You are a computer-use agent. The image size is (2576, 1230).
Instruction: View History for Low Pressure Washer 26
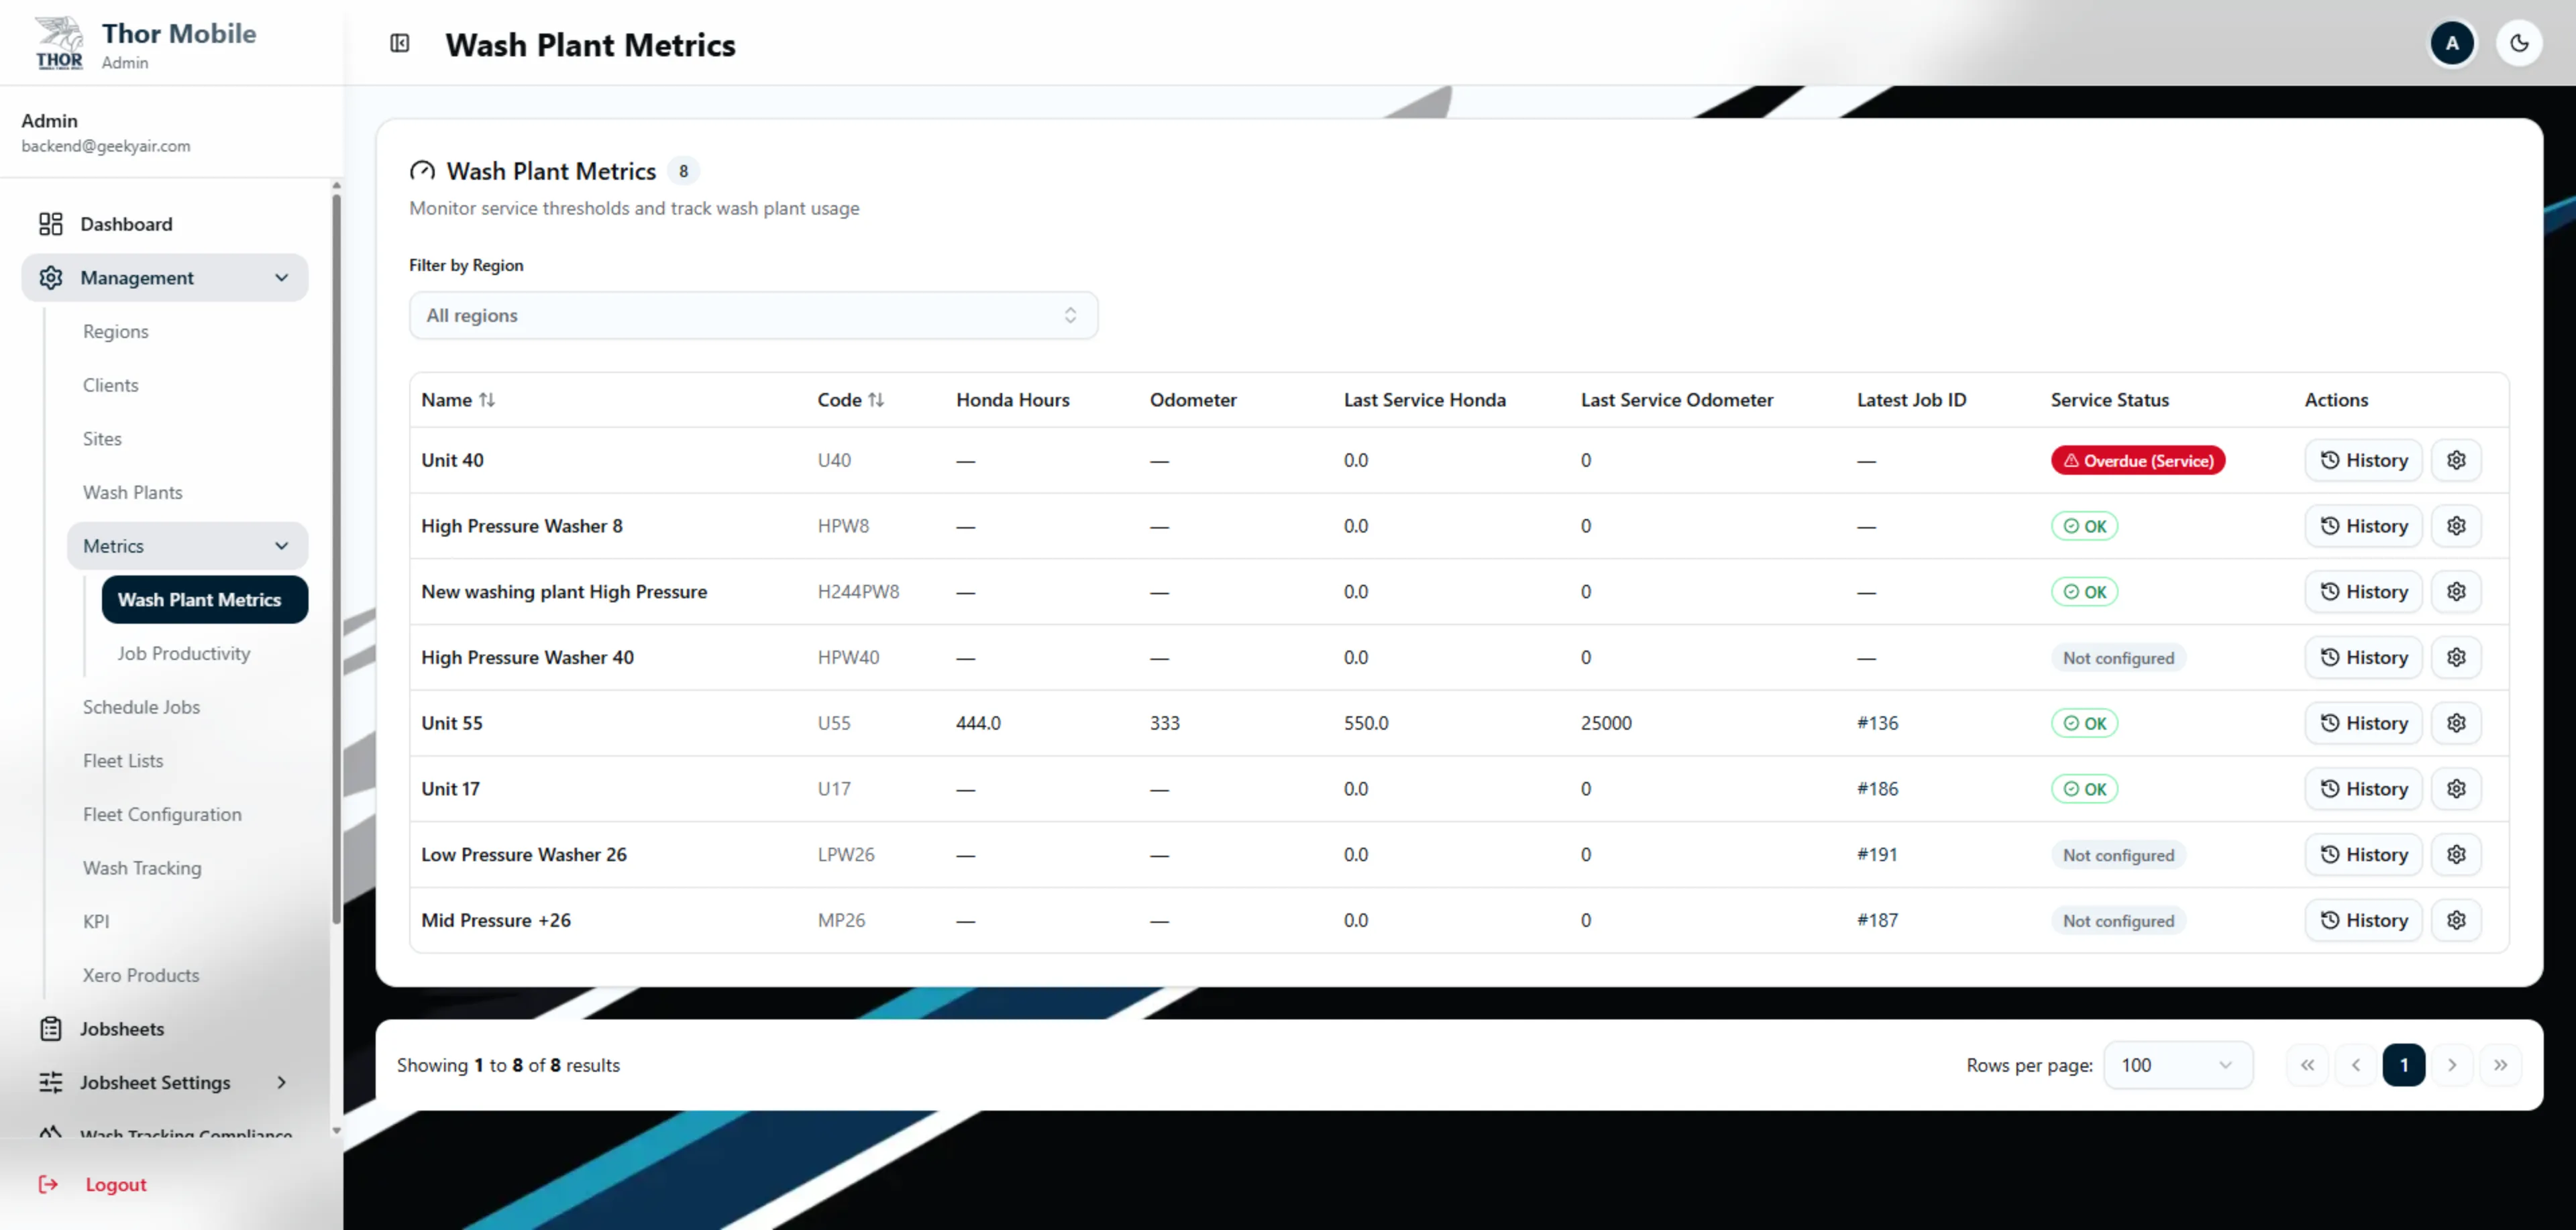click(x=2363, y=855)
